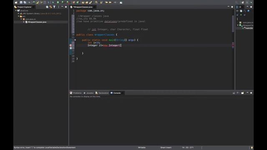Image resolution: width=267 pixels, height=150 pixels.
Task: Click the error marker on line 14
Action: click(x=71, y=45)
